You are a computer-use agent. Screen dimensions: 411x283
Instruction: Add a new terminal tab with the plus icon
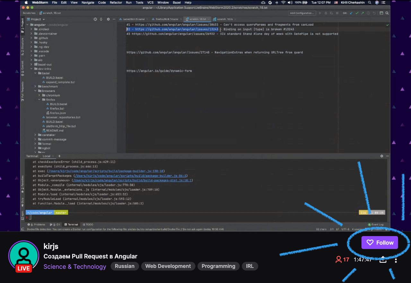point(59,156)
